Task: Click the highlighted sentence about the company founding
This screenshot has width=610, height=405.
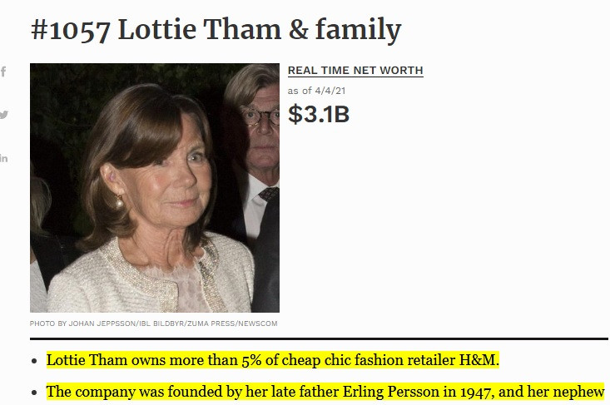Action: [325, 391]
